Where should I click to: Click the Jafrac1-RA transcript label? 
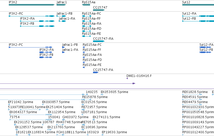67,19
